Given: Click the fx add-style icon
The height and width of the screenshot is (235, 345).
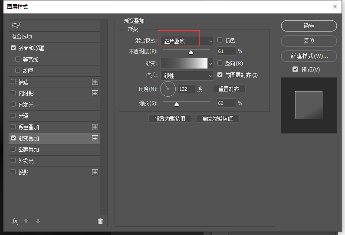Looking at the screenshot, I should point(15,221).
